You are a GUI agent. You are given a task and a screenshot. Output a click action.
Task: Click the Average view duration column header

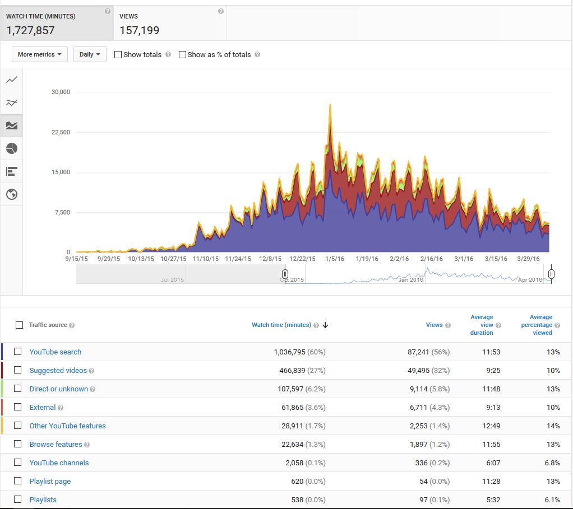click(482, 325)
